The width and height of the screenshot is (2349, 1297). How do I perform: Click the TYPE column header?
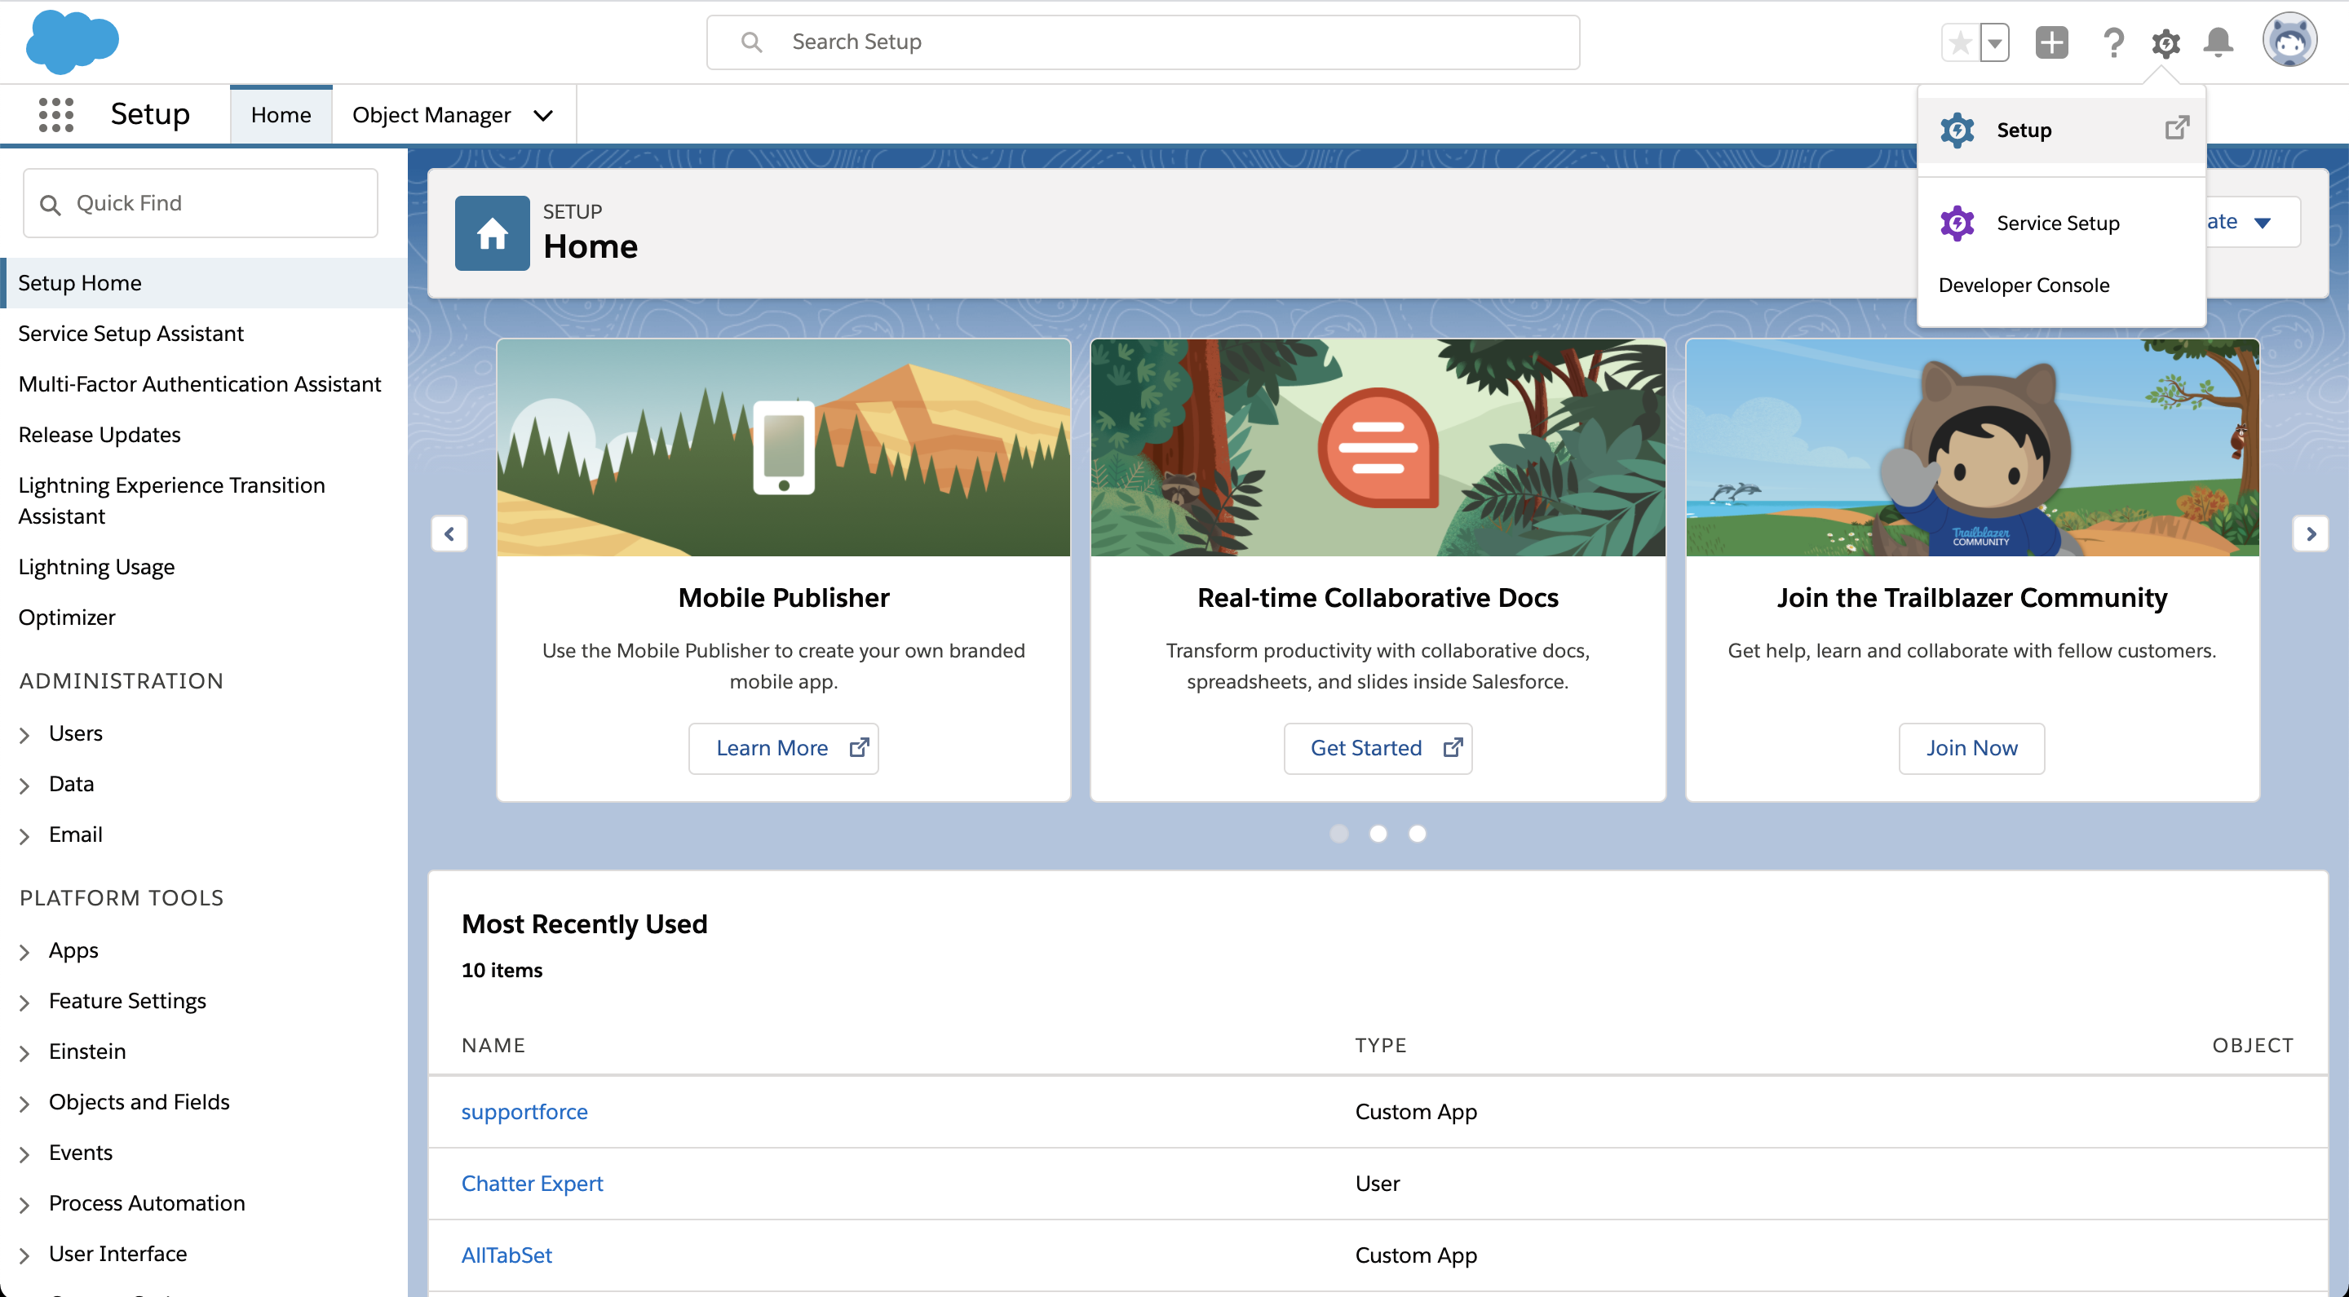[1381, 1047]
